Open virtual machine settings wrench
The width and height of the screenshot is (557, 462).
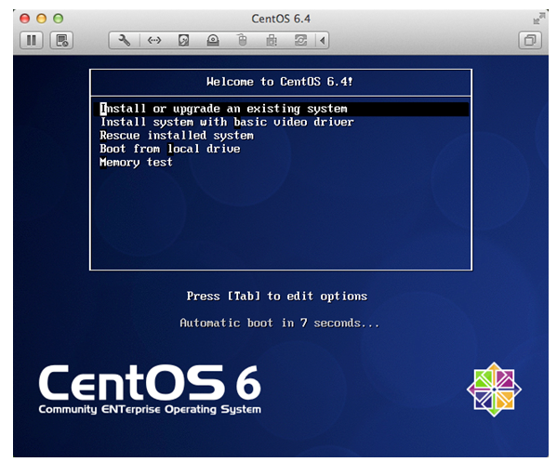coord(124,40)
